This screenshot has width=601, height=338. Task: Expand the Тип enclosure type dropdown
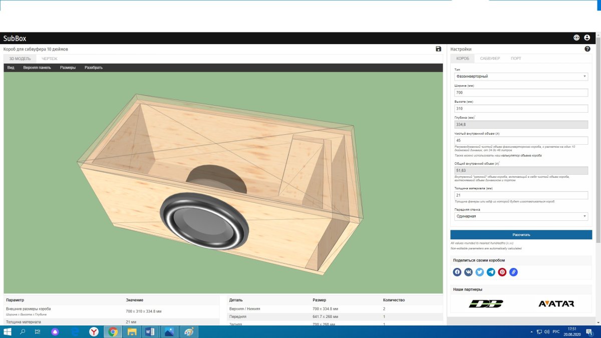click(521, 77)
